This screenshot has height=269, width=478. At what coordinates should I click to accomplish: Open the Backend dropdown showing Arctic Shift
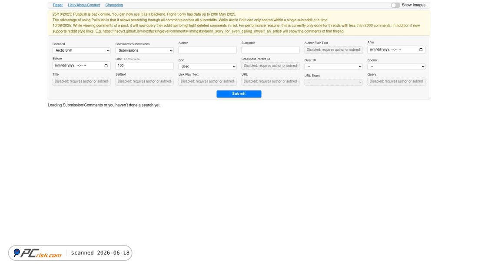click(x=81, y=51)
